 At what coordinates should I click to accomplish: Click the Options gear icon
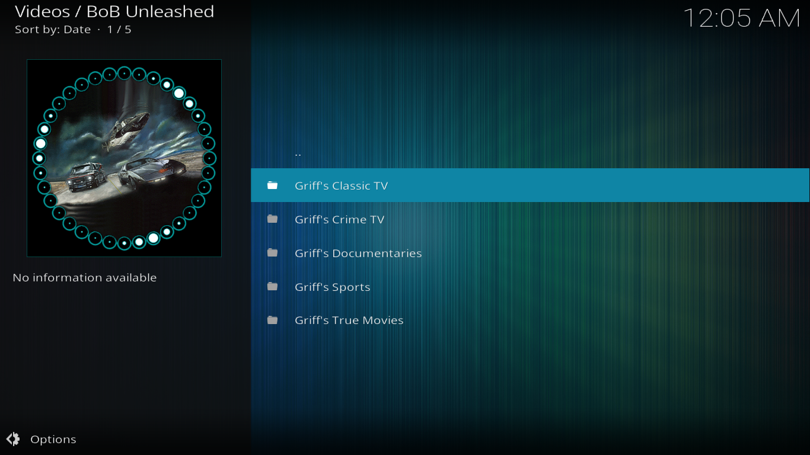click(x=13, y=439)
